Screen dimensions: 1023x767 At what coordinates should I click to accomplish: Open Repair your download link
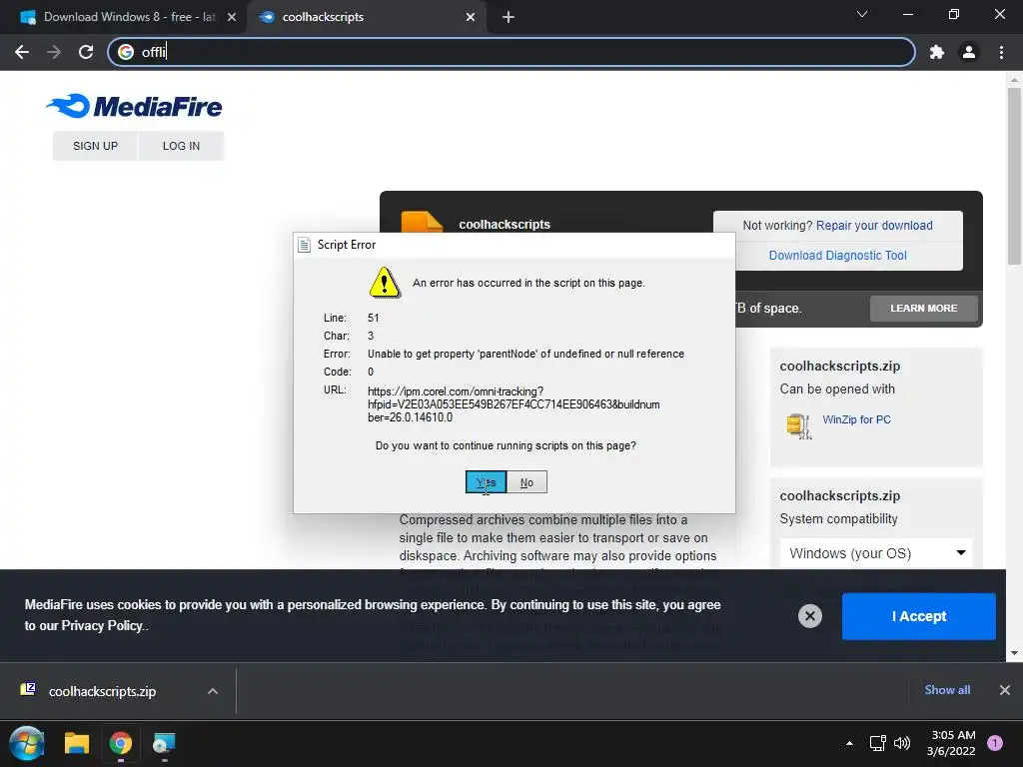coord(874,226)
